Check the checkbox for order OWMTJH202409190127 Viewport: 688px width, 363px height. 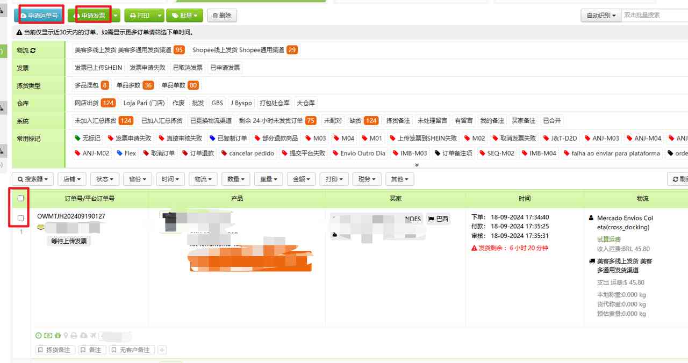pos(20,218)
